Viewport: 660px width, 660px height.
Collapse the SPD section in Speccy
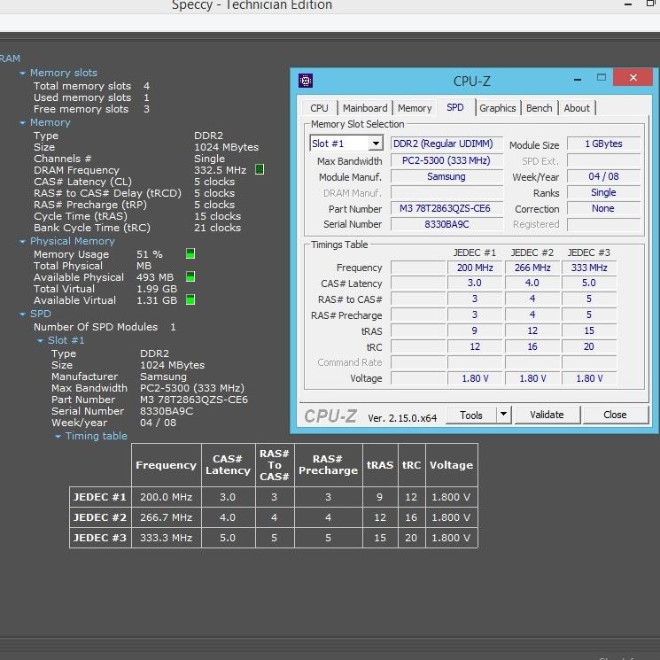click(22, 314)
